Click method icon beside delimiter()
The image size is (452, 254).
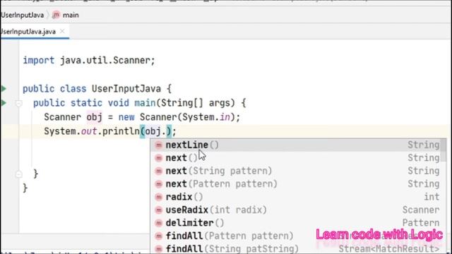pos(158,223)
